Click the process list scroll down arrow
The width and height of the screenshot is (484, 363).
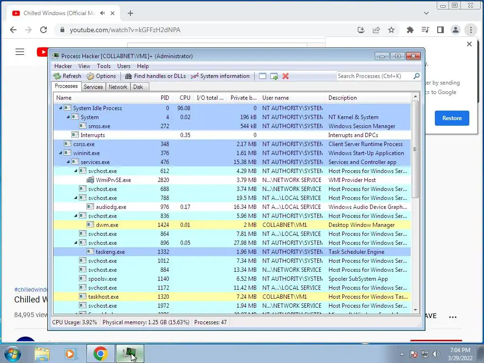click(415, 310)
